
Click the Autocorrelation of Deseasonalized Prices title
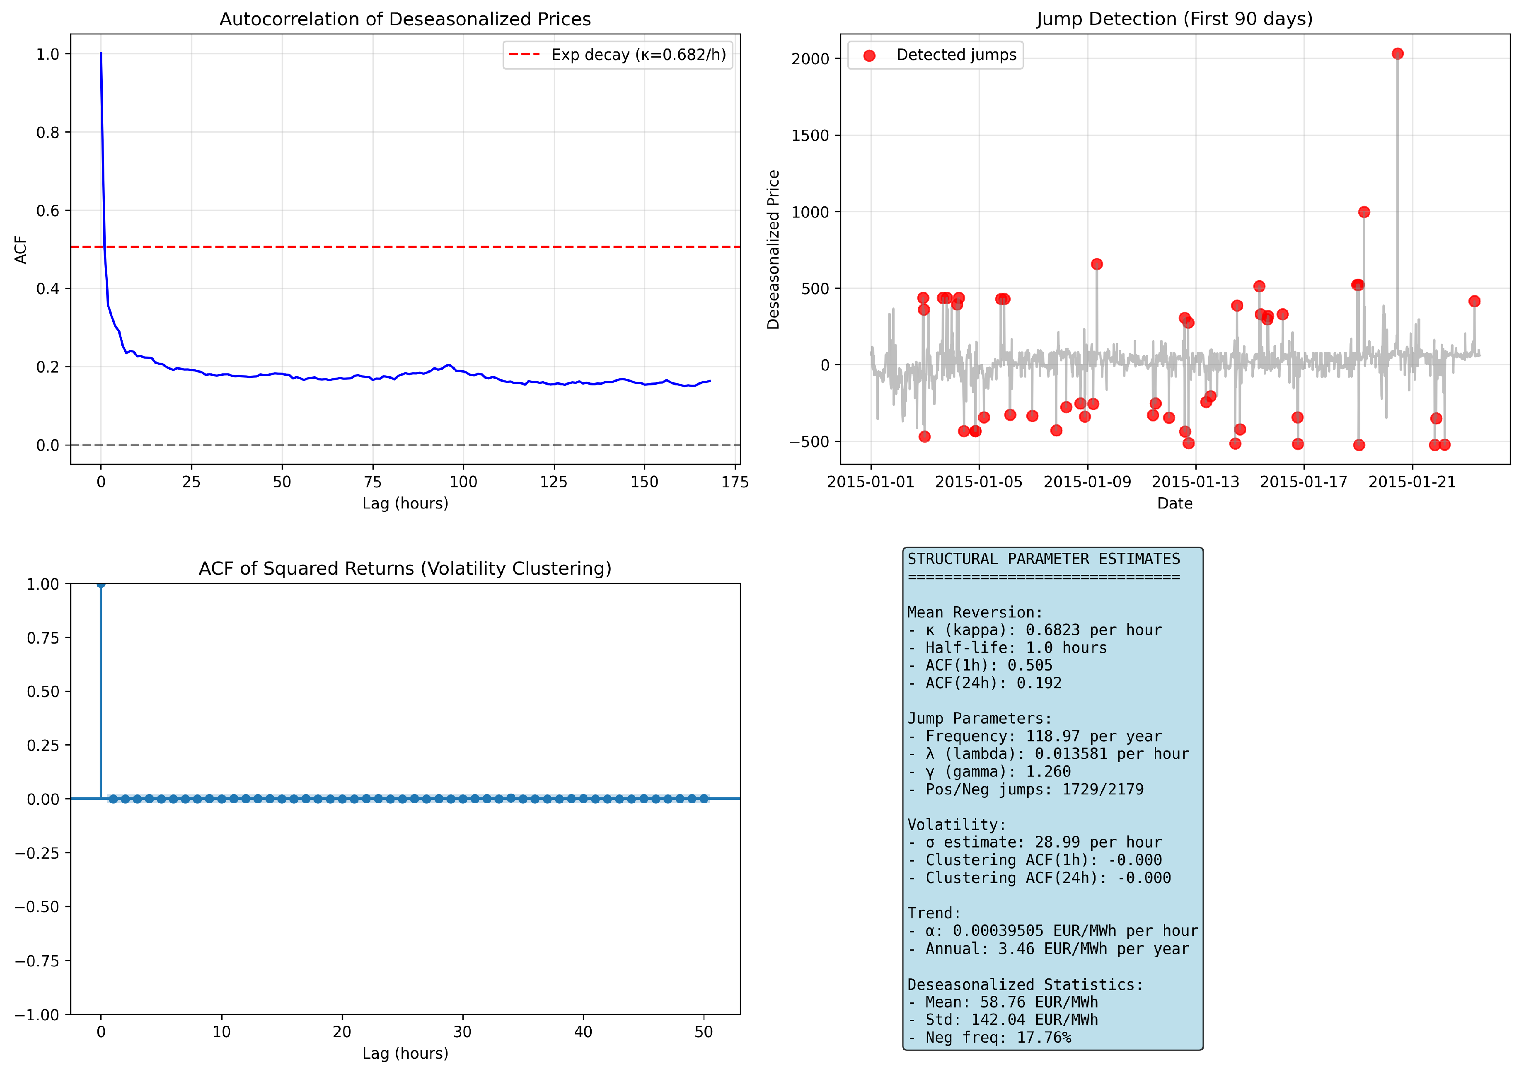pos(405,19)
